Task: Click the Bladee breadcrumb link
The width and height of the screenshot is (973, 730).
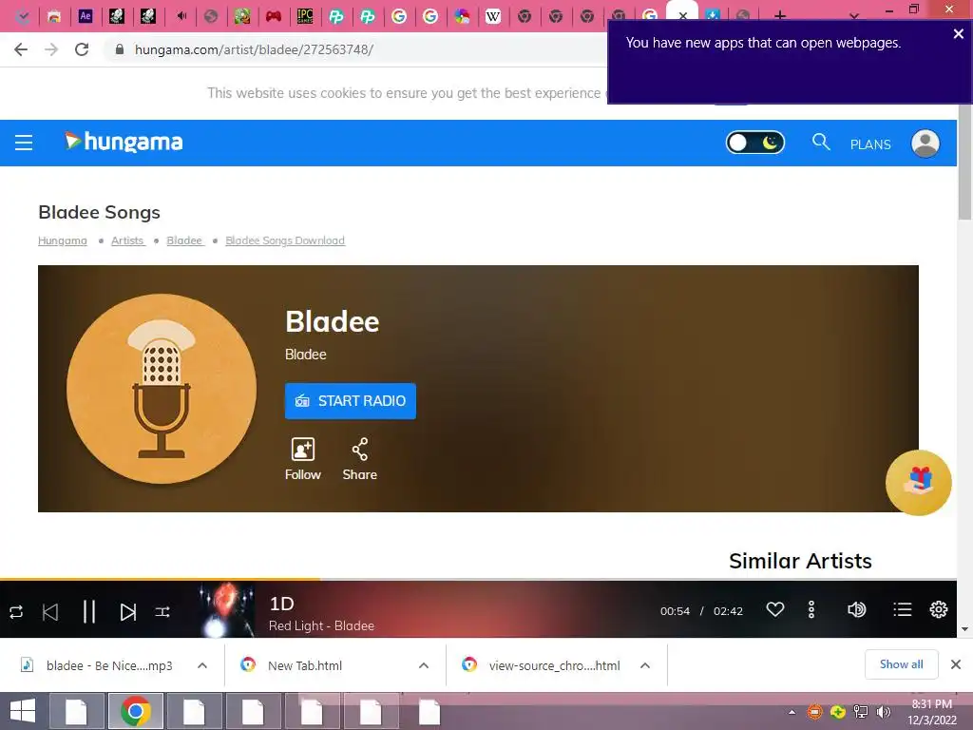Action: [185, 240]
